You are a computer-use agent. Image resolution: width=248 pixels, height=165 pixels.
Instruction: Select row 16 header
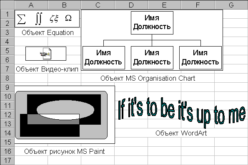7,151
